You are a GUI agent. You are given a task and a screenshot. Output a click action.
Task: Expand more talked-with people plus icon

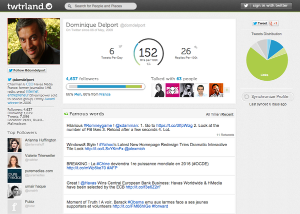click(227, 90)
